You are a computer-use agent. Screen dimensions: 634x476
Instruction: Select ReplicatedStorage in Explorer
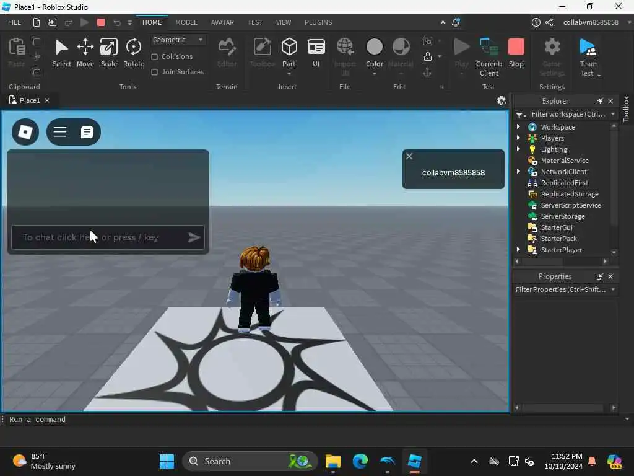[570, 194]
